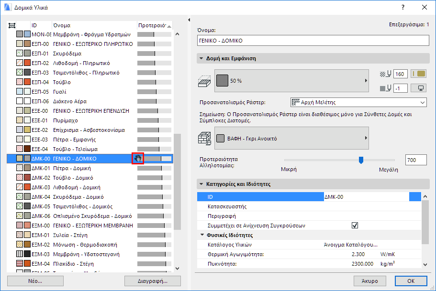The image size is (436, 291).
Task: Click the cut fill foreground pen icon
Action: coord(385,74)
